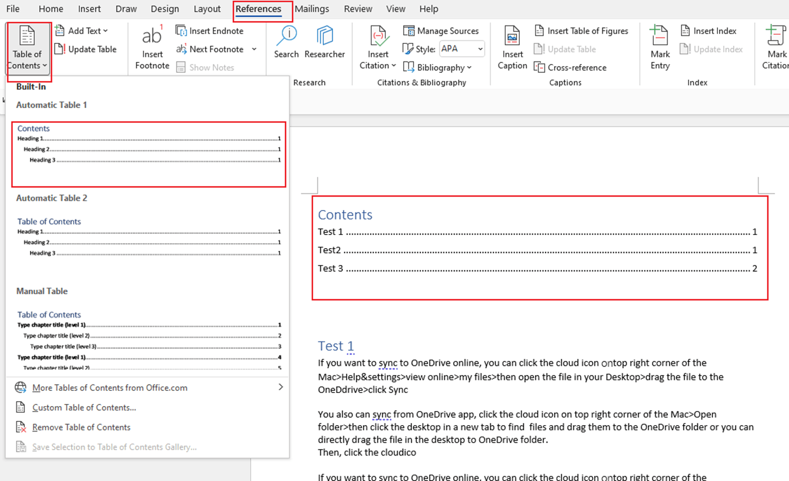Open the Cross-reference dialog
This screenshot has height=481, width=789.
click(x=570, y=67)
